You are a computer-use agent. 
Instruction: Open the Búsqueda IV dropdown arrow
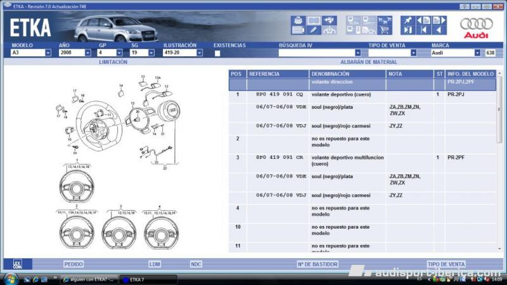[357, 53]
